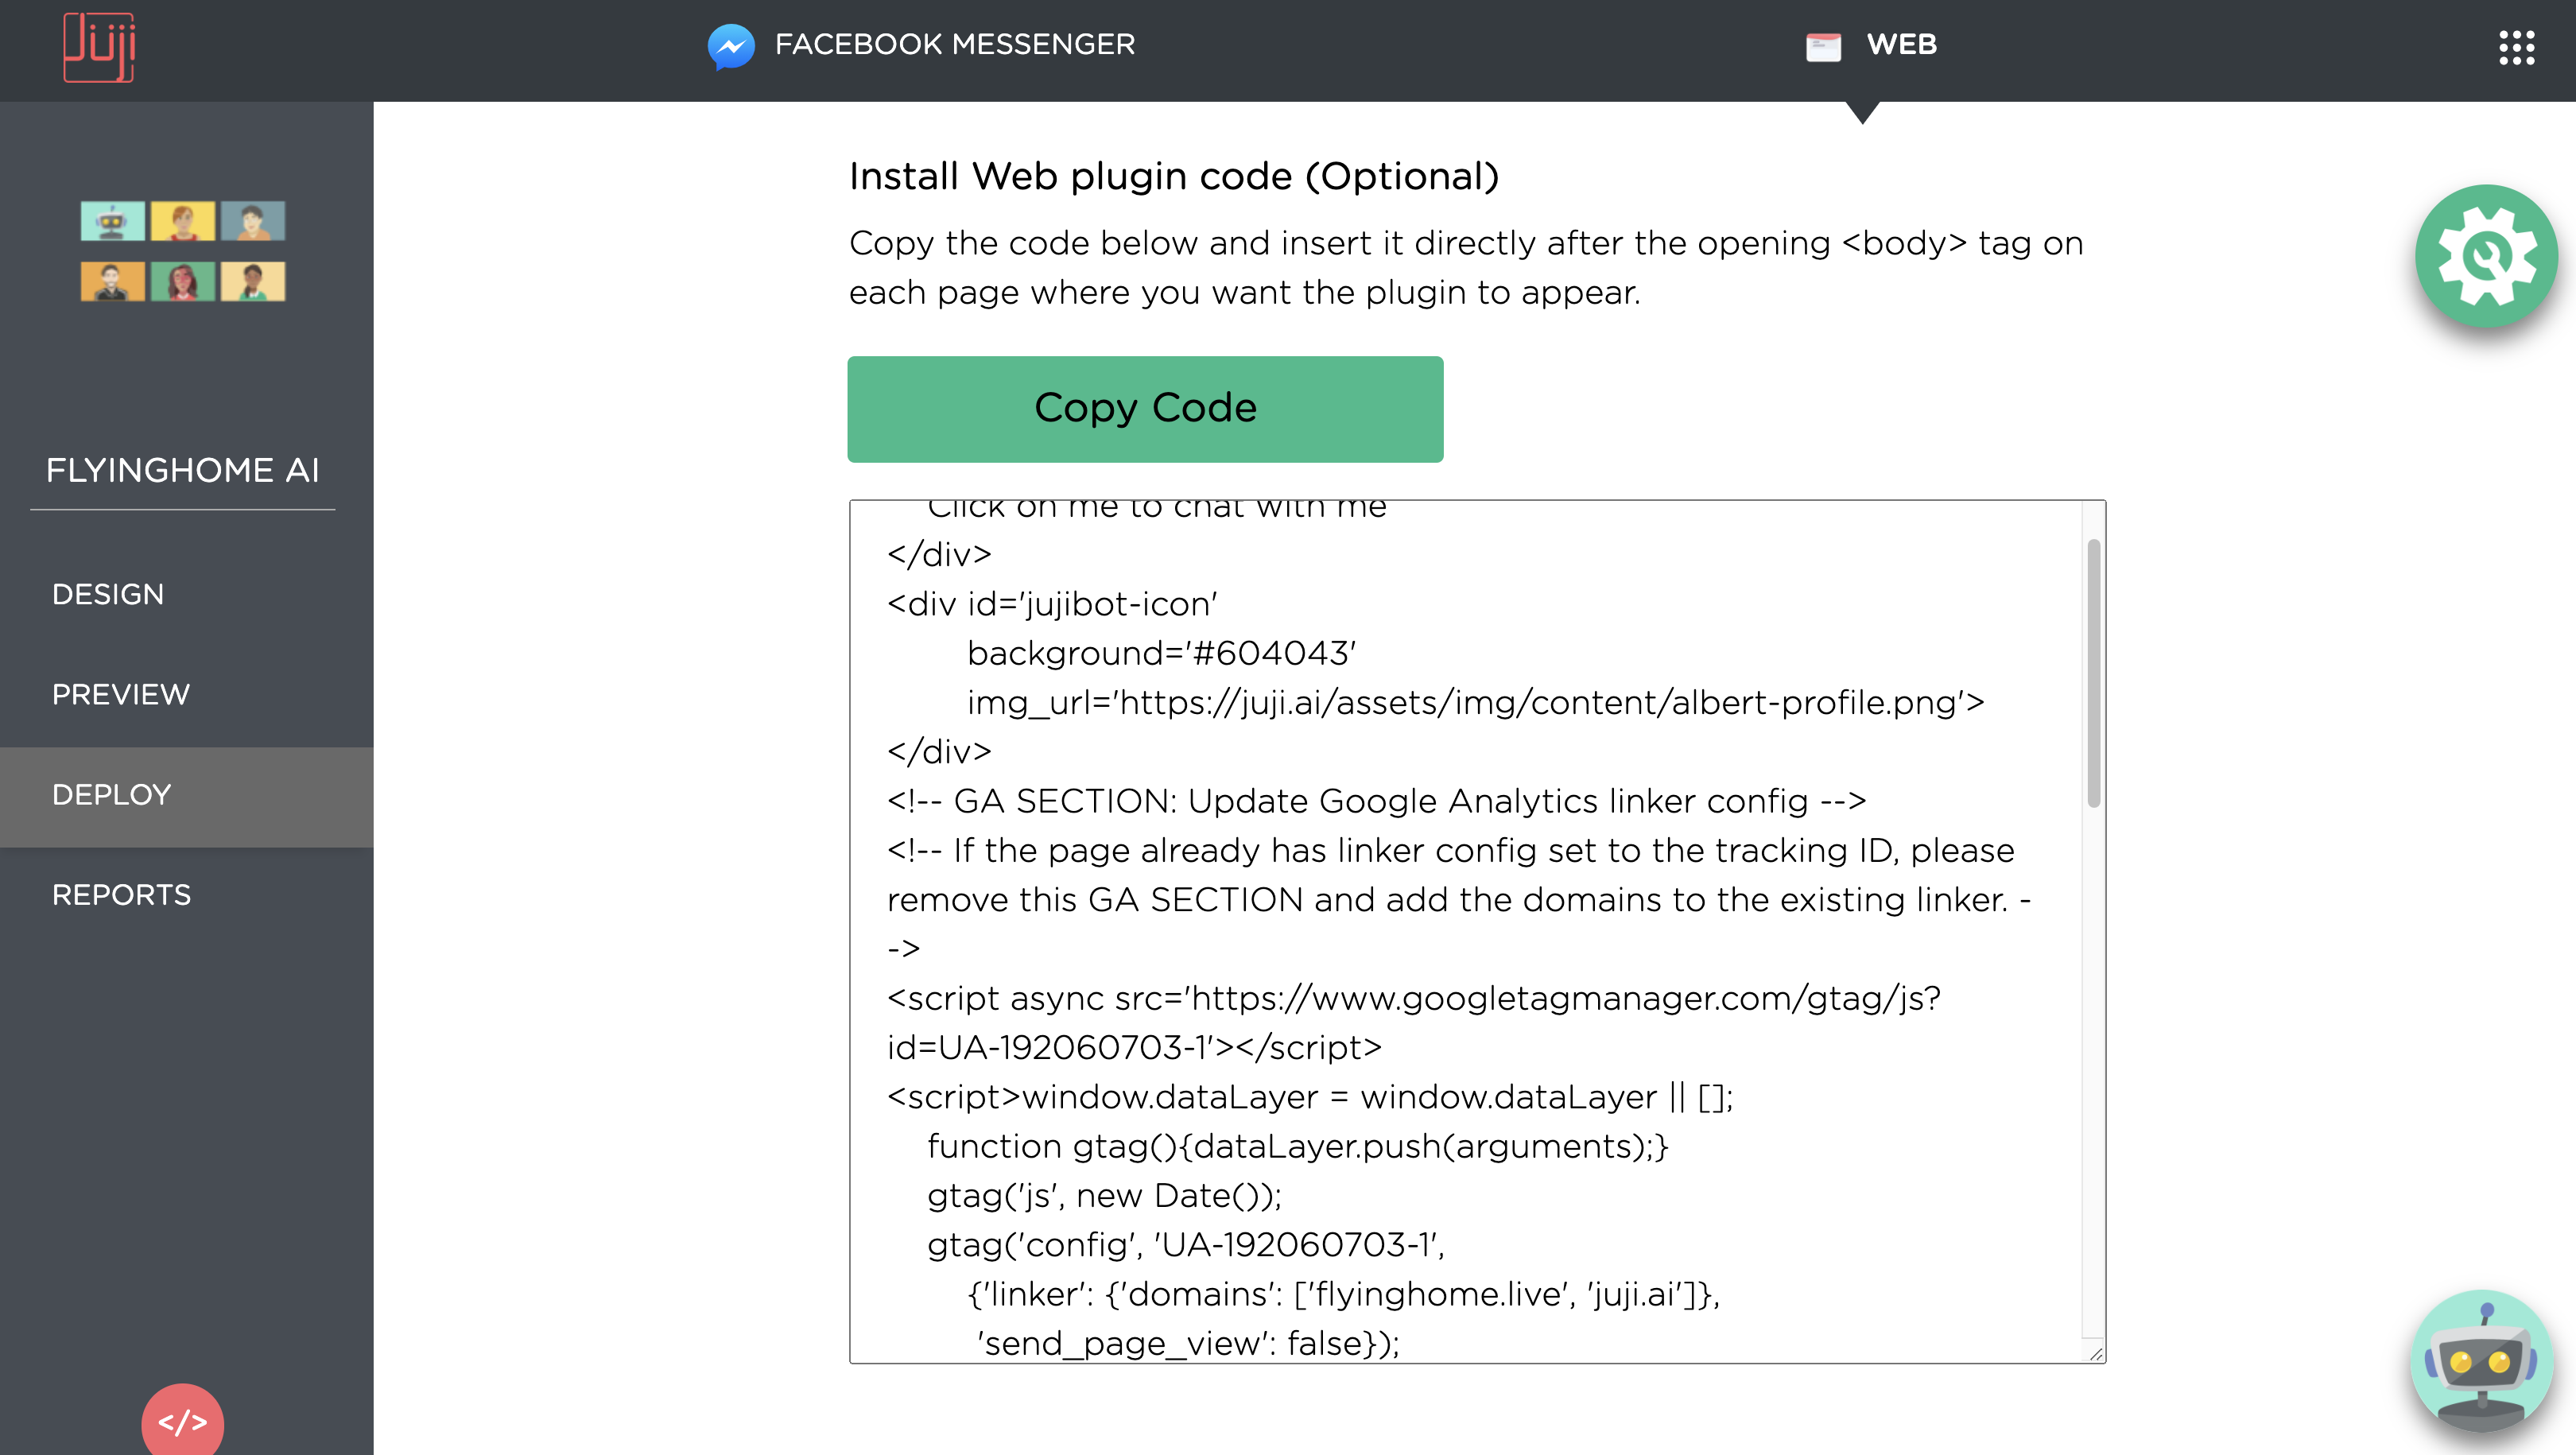
Task: Open the Preview section
Action: click(x=121, y=694)
